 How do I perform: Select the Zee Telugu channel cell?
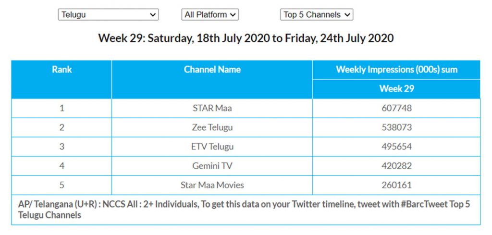(x=212, y=127)
